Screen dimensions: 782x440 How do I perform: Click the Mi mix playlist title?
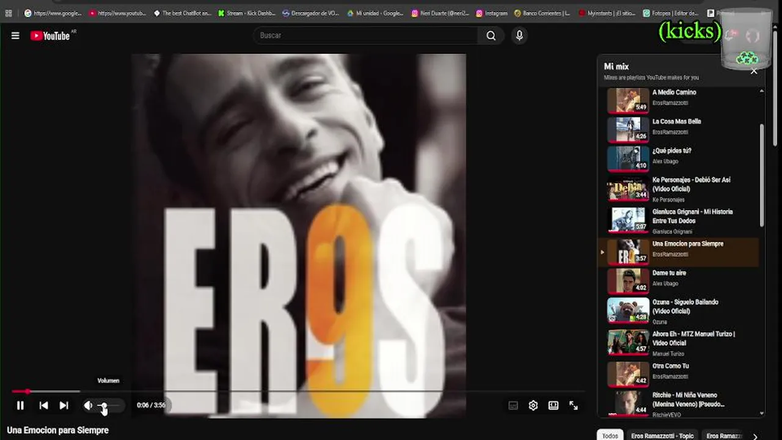616,67
